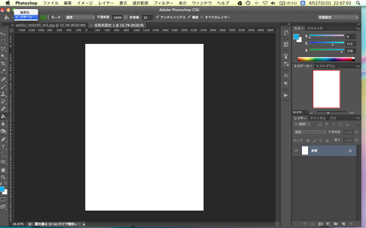Viewport: 366px width, 228px height.
Task: Open the モード blend mode dropdown in options bar
Action: pyautogui.click(x=80, y=18)
